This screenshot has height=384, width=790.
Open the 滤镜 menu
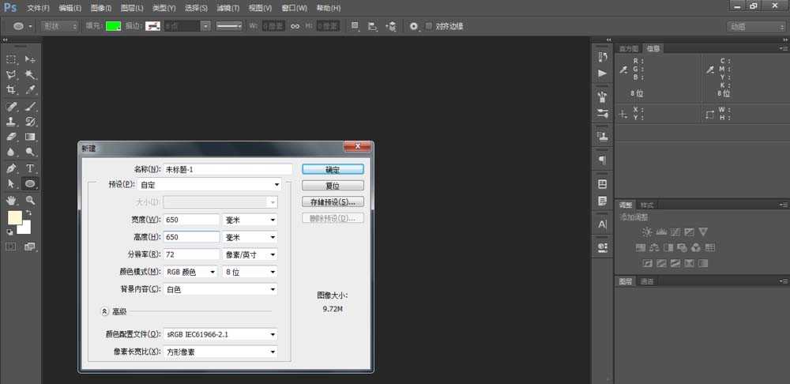pyautogui.click(x=228, y=8)
